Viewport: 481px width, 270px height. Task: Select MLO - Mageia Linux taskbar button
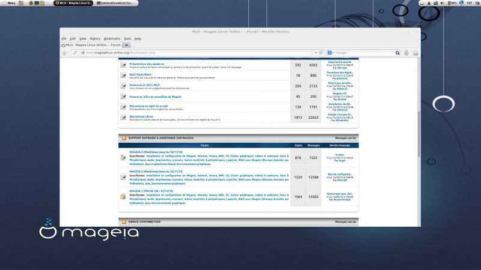pos(73,3)
